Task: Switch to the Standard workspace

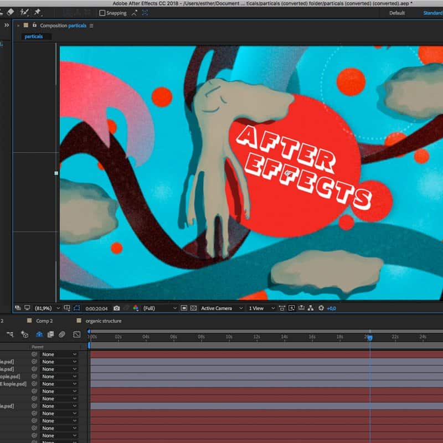Action: click(x=433, y=13)
